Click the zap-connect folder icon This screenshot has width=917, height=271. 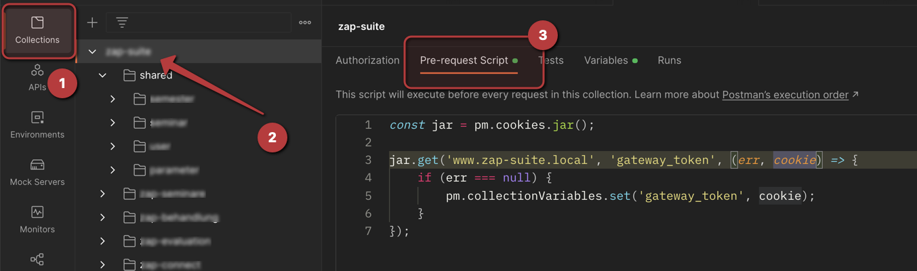pos(129,264)
